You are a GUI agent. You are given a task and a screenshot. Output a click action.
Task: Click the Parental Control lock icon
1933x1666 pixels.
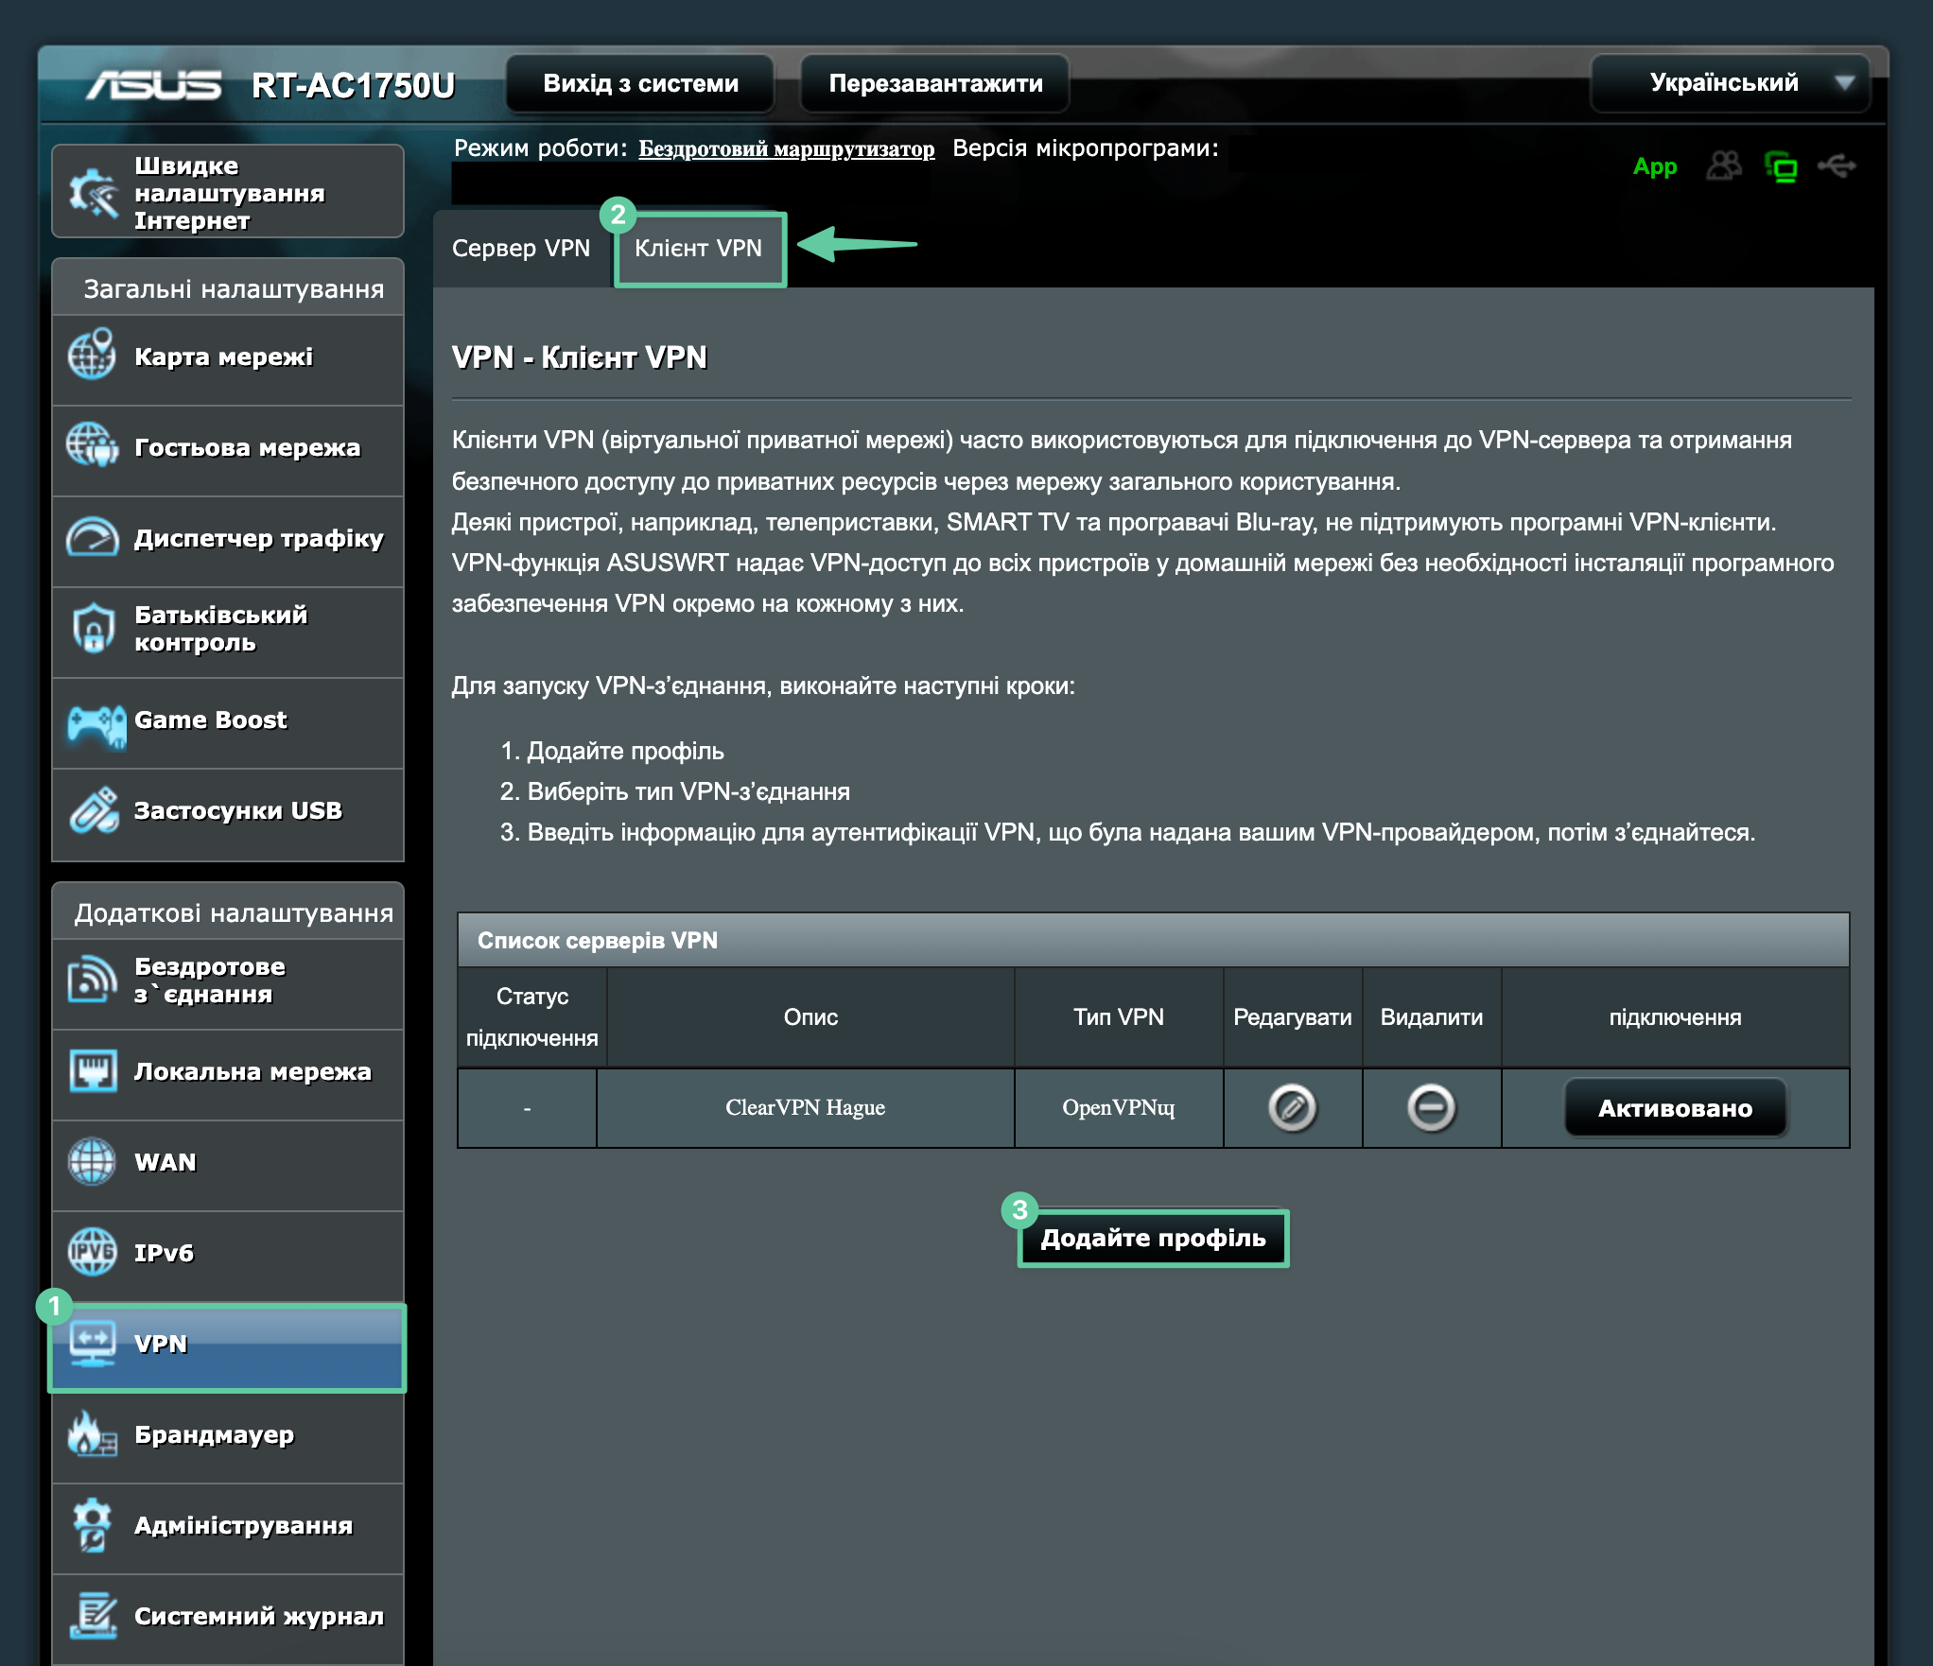click(93, 628)
